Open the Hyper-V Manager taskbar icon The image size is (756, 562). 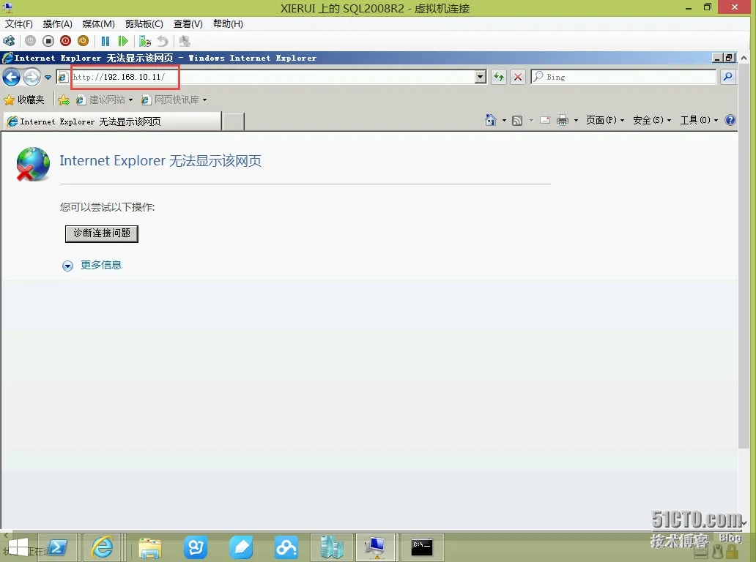(332, 547)
